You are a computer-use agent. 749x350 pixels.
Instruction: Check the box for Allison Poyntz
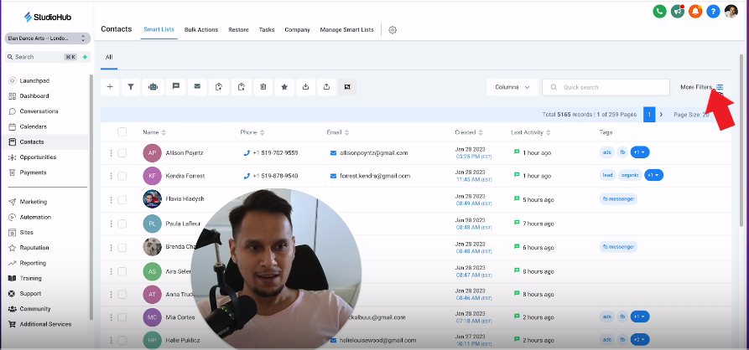click(x=122, y=153)
